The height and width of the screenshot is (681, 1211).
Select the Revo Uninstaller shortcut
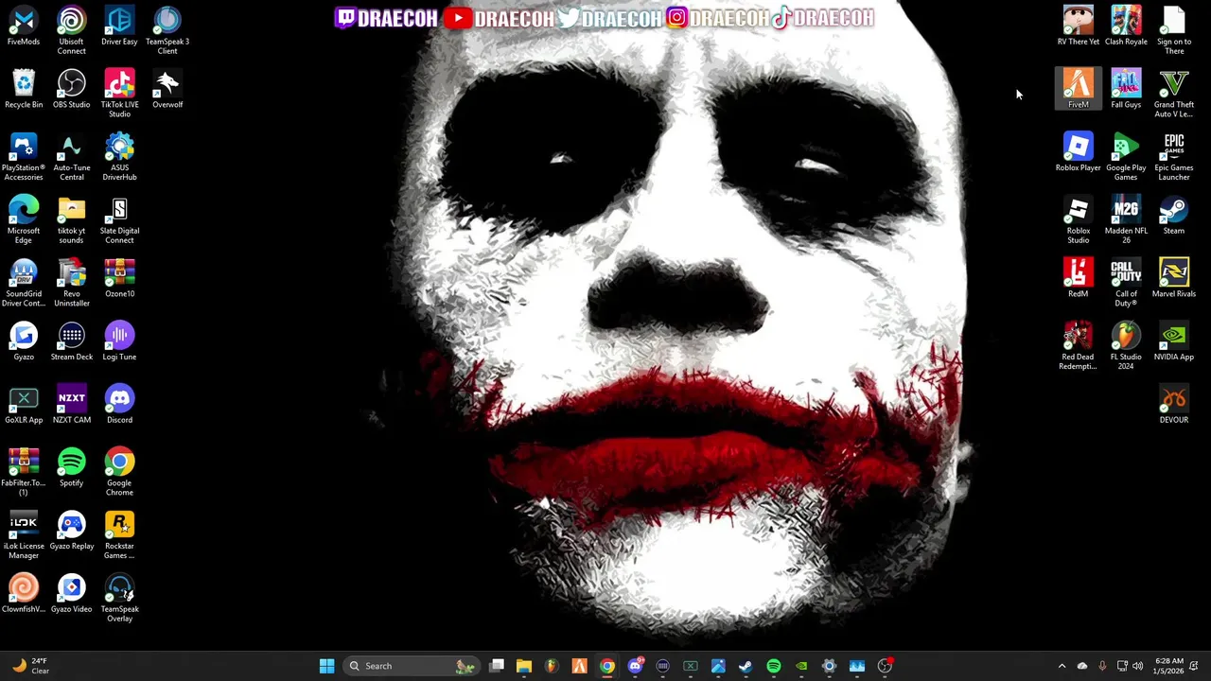[x=72, y=283]
